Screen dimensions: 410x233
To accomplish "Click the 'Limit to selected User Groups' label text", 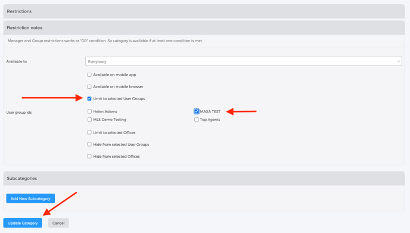I will (119, 98).
